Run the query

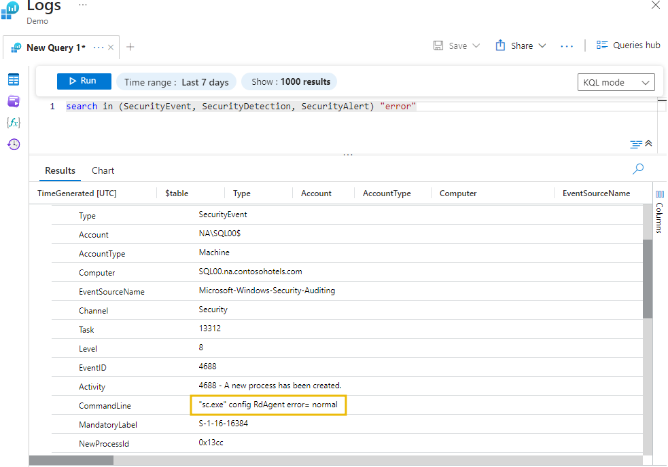[84, 81]
